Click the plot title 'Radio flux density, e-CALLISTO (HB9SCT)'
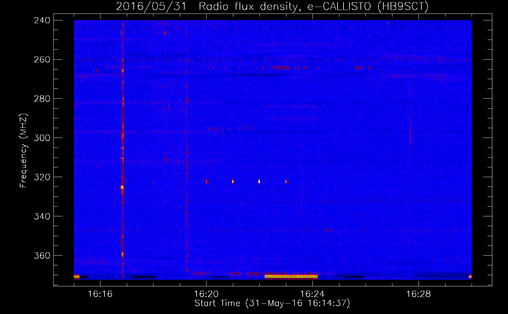508x314 pixels. click(314, 6)
